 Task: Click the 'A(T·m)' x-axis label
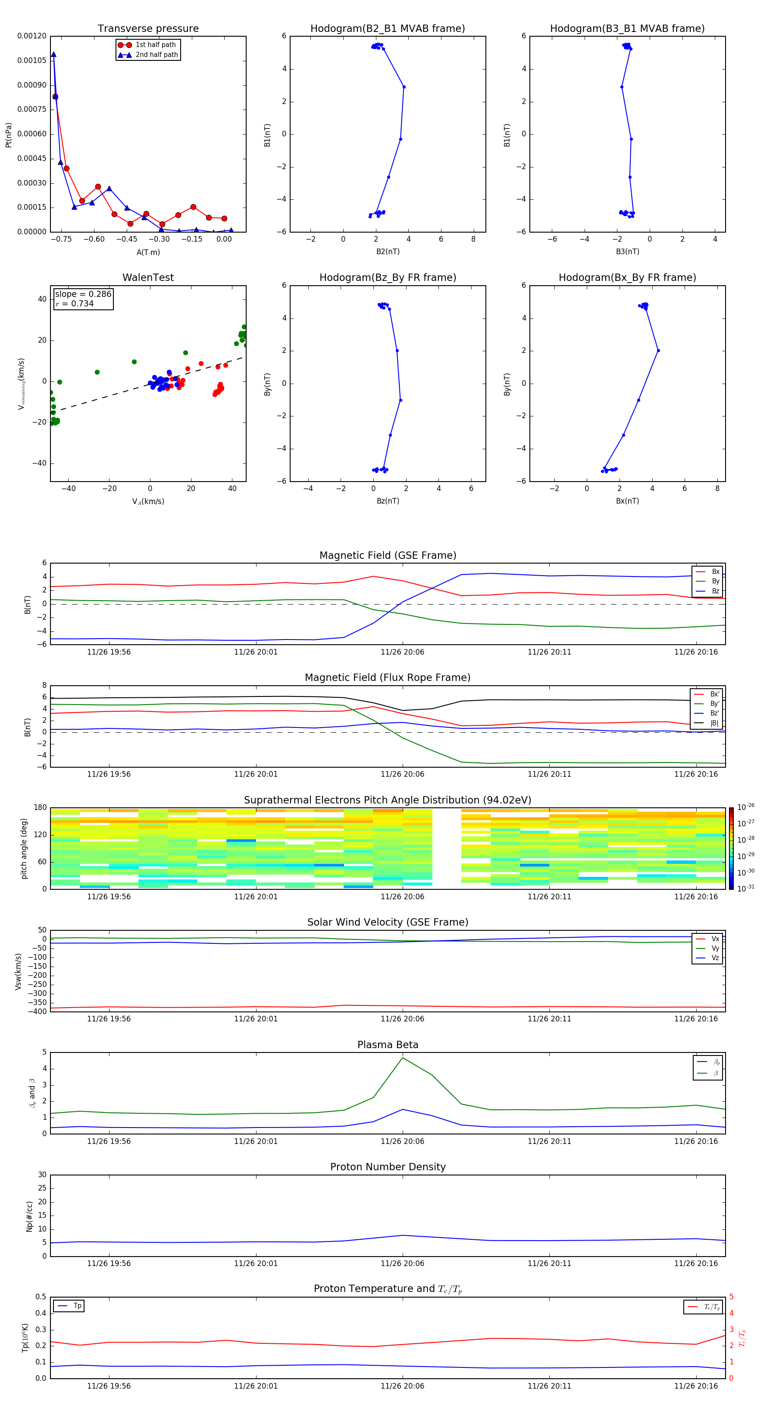(x=148, y=252)
